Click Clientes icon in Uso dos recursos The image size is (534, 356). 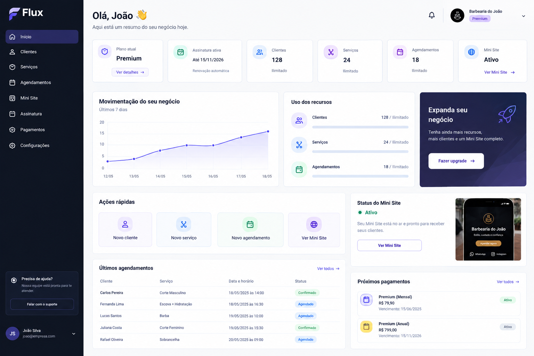(299, 121)
